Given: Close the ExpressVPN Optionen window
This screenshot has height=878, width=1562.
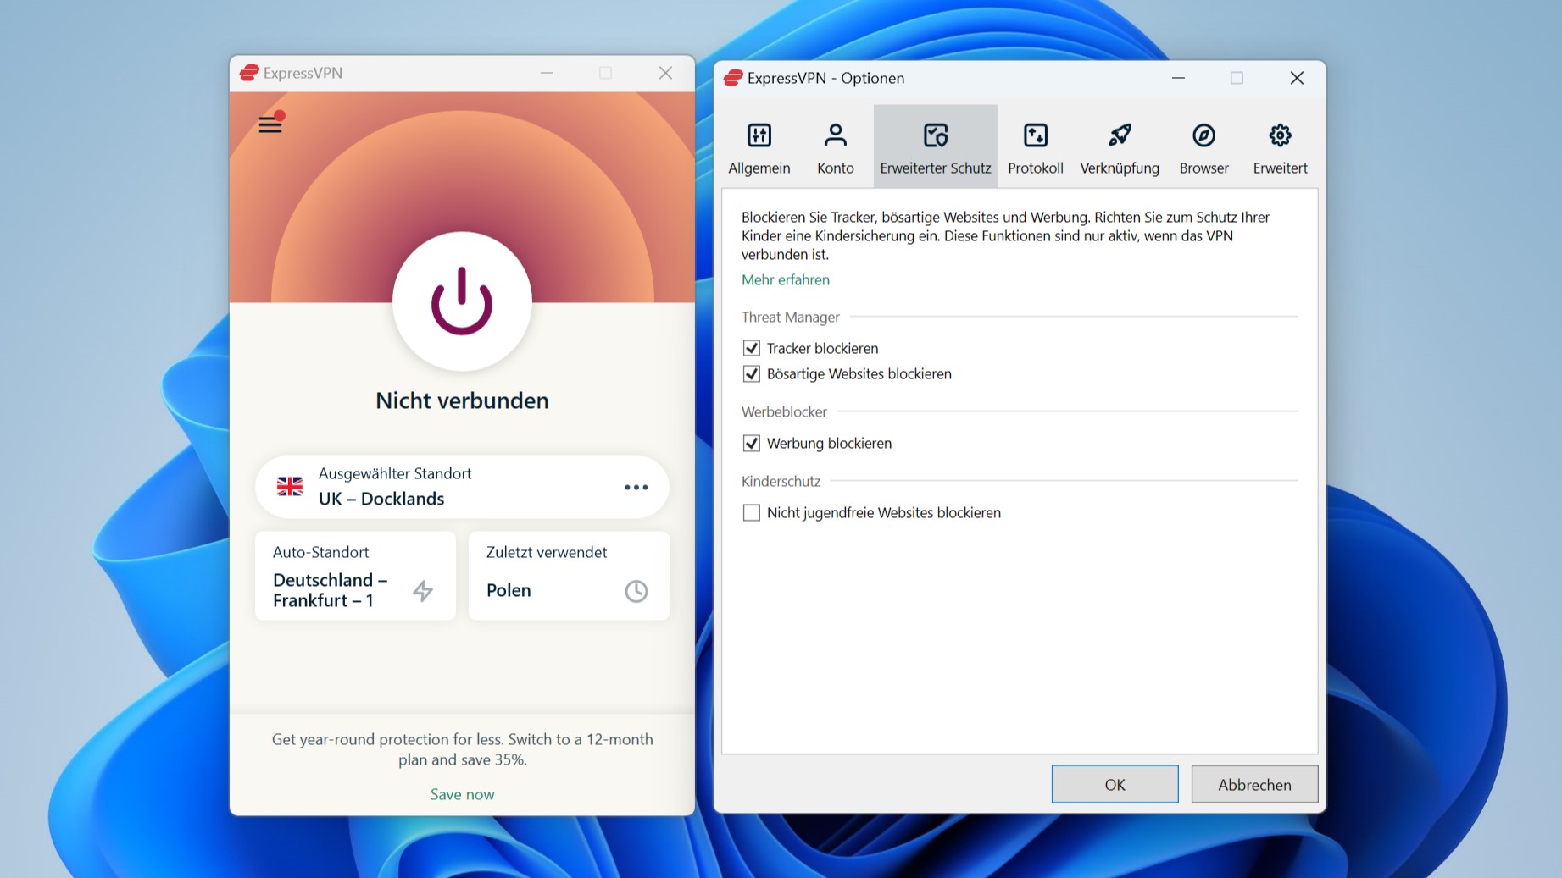Looking at the screenshot, I should (x=1297, y=78).
